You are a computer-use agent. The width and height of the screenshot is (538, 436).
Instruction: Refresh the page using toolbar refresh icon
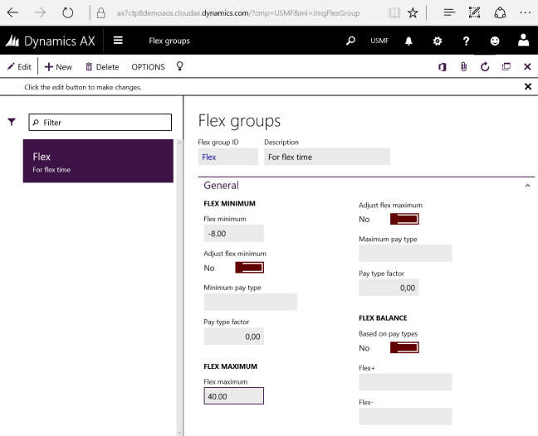point(485,66)
